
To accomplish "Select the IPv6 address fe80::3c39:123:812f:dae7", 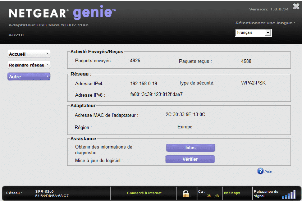I will [x=156, y=94].
